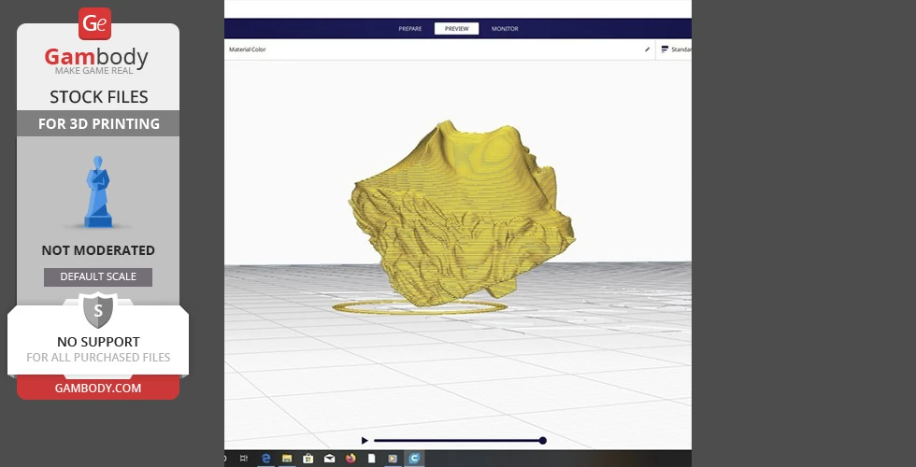916x467 pixels.
Task: Switch to the PREPARE stage tab
Action: pyautogui.click(x=410, y=29)
